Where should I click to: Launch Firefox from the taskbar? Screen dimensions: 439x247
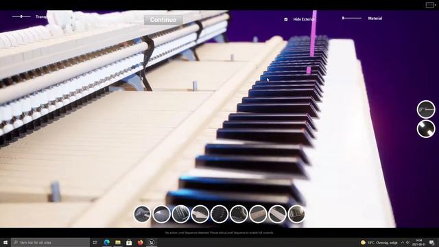tap(140, 242)
